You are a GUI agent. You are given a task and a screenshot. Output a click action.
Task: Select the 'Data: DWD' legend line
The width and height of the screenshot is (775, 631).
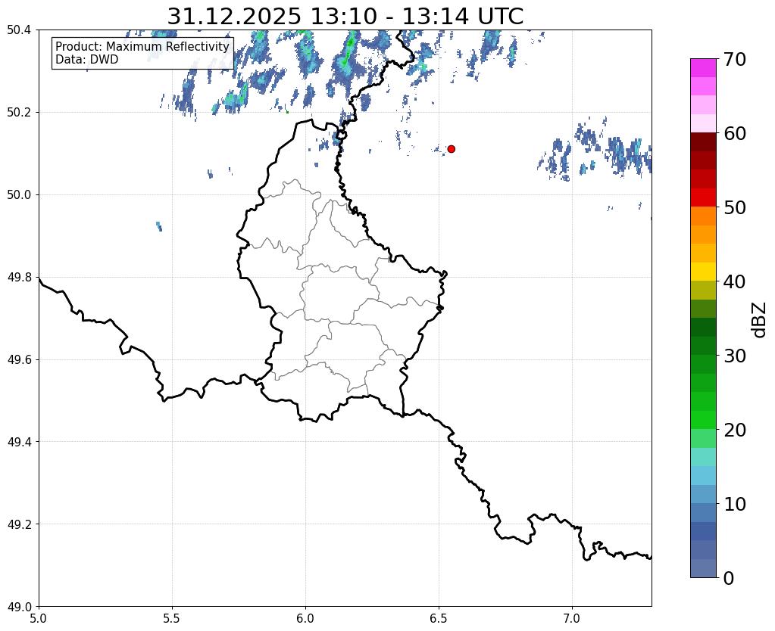(87, 60)
